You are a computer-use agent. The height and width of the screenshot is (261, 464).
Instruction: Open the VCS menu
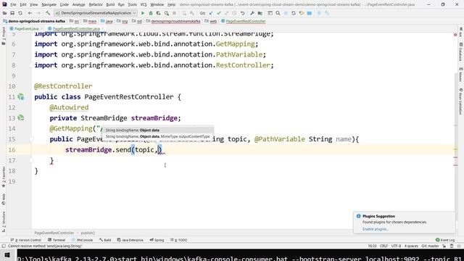point(144,5)
